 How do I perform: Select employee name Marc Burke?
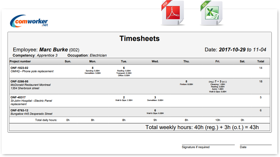[x=53, y=50]
